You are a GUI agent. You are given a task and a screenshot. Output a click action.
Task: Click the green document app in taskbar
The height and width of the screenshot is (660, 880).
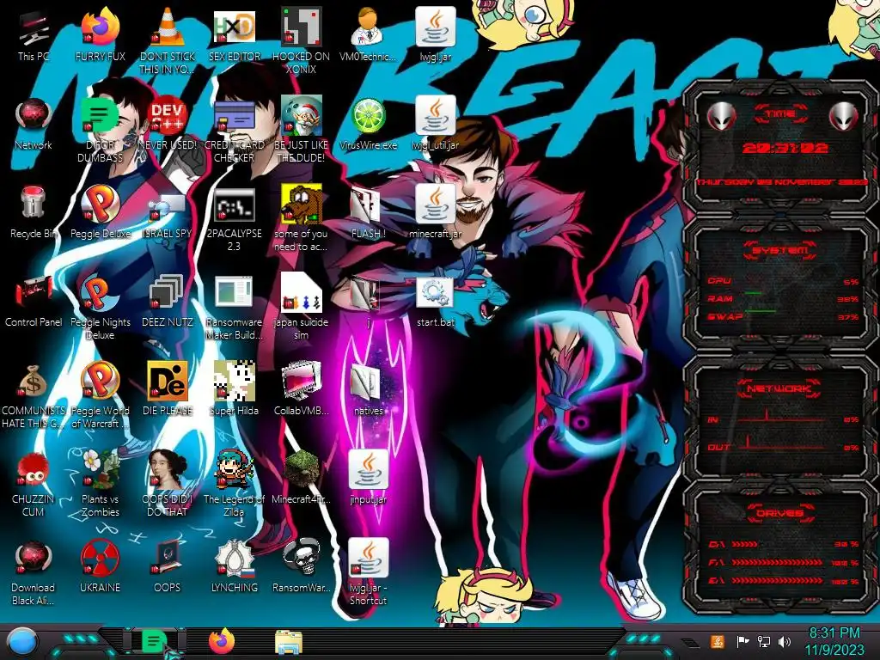point(154,641)
